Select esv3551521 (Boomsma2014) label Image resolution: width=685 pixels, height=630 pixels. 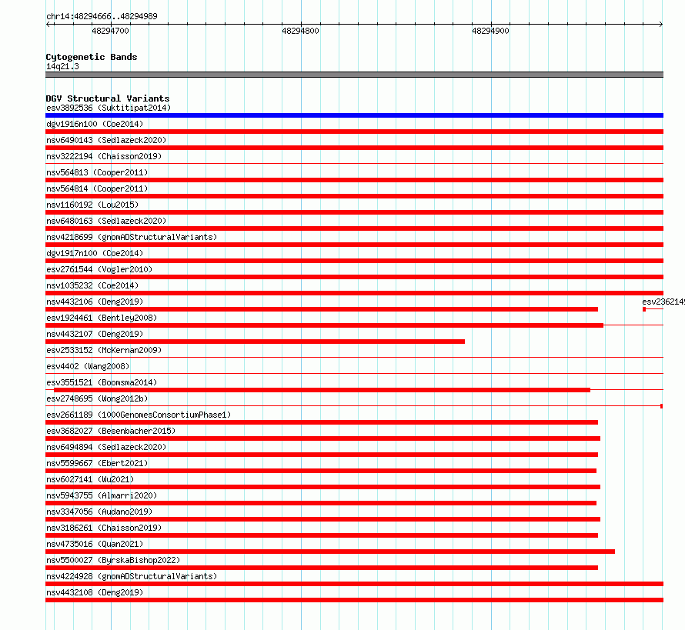[102, 382]
